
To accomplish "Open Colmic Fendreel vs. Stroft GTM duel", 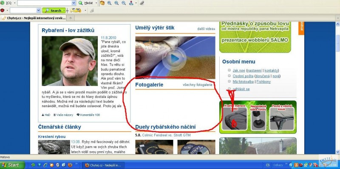I will pyautogui.click(x=166, y=135).
